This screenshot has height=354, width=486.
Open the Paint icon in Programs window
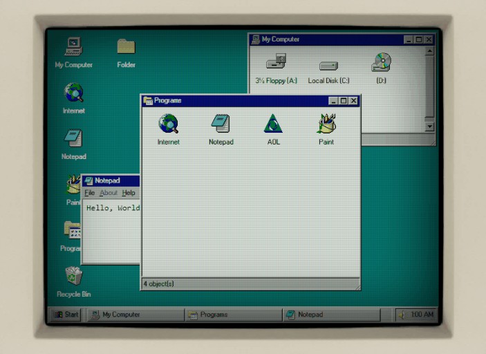[x=326, y=124]
